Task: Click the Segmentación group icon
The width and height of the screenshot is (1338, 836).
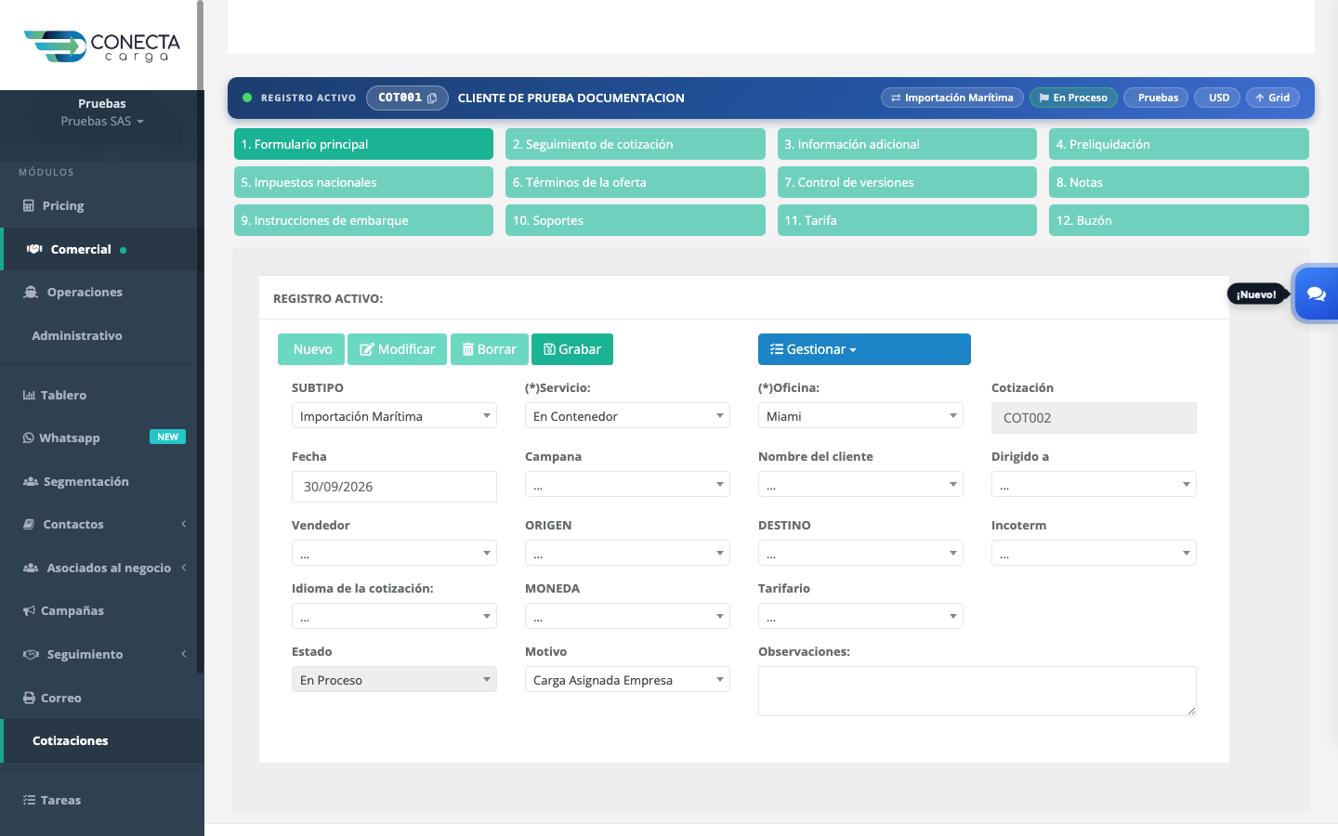Action: point(31,481)
